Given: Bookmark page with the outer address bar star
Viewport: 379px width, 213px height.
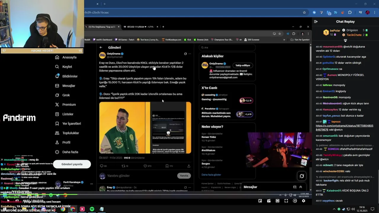Looking at the screenshot, I should [x=304, y=12].
